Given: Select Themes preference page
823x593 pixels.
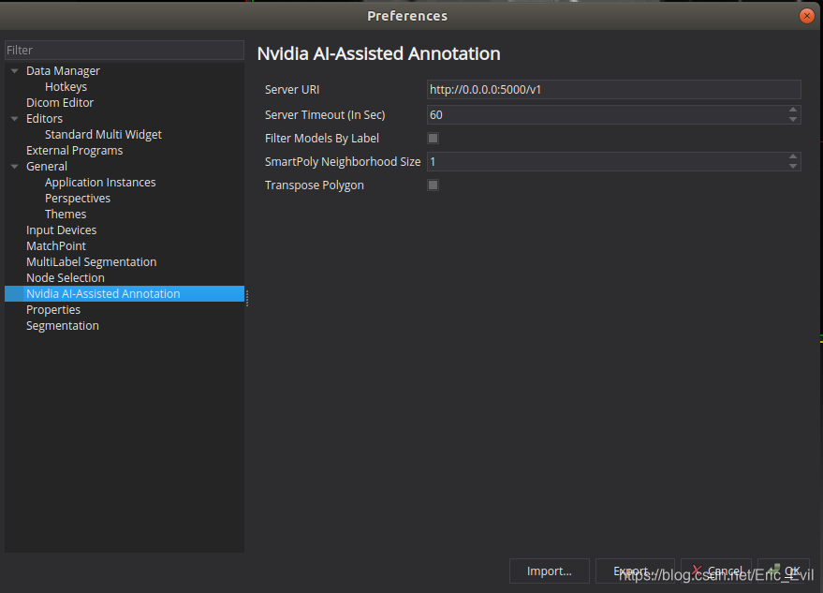Looking at the screenshot, I should [66, 214].
